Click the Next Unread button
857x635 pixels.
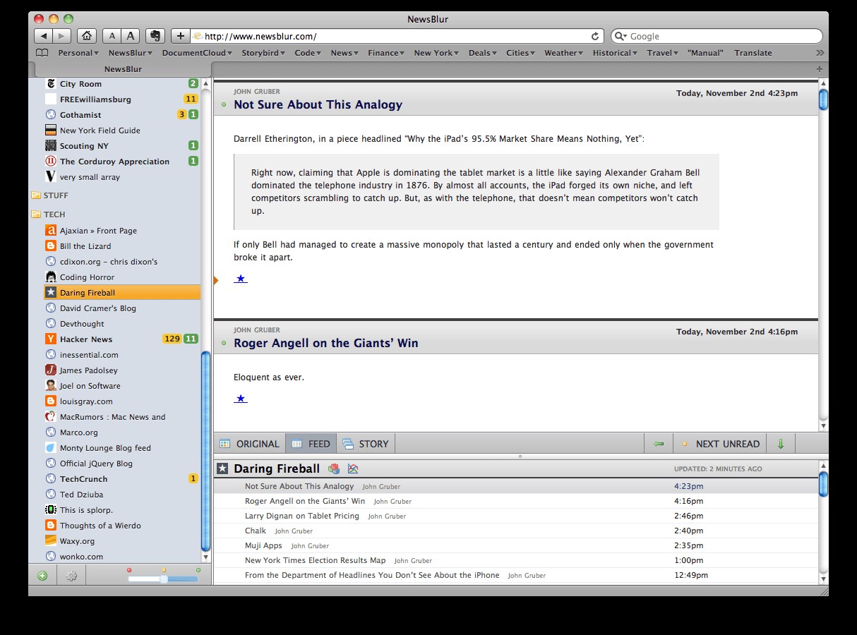click(x=720, y=444)
